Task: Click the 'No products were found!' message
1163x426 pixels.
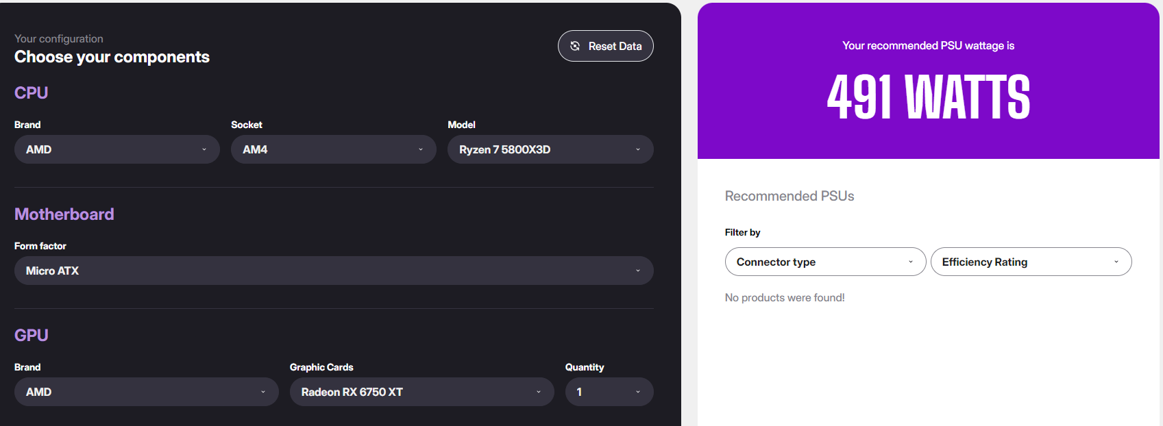Action: tap(785, 297)
